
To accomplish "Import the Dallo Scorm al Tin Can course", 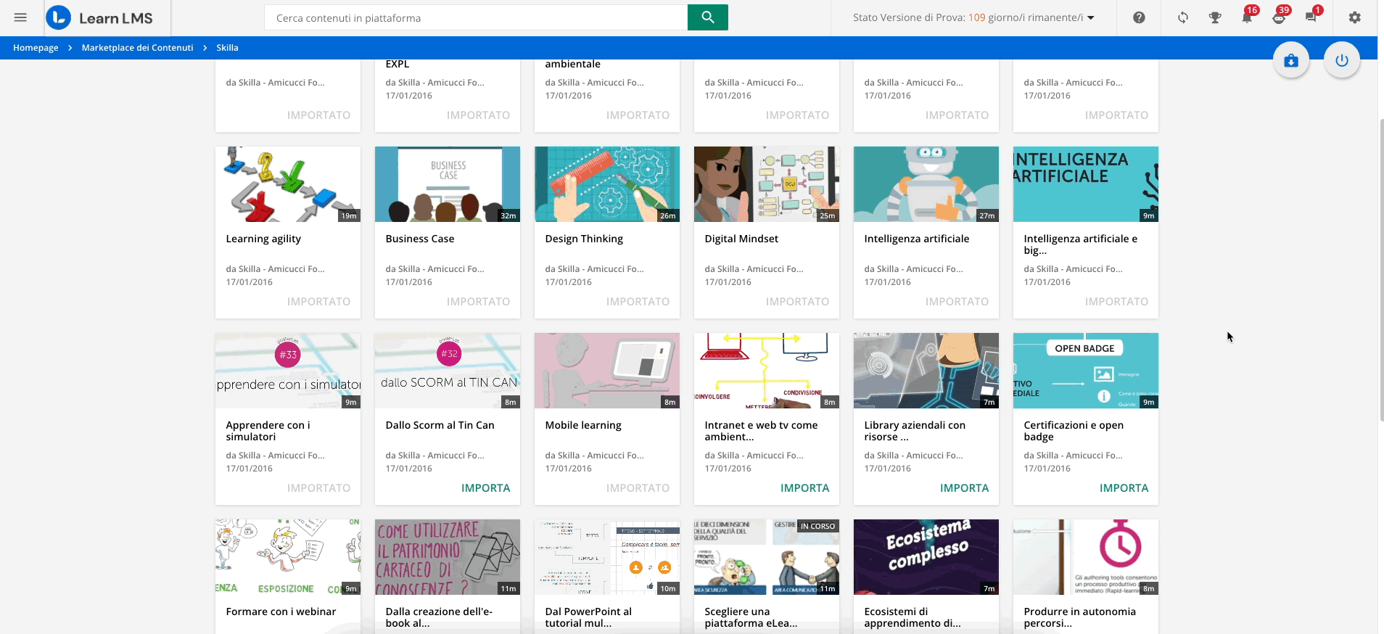I will click(x=485, y=488).
